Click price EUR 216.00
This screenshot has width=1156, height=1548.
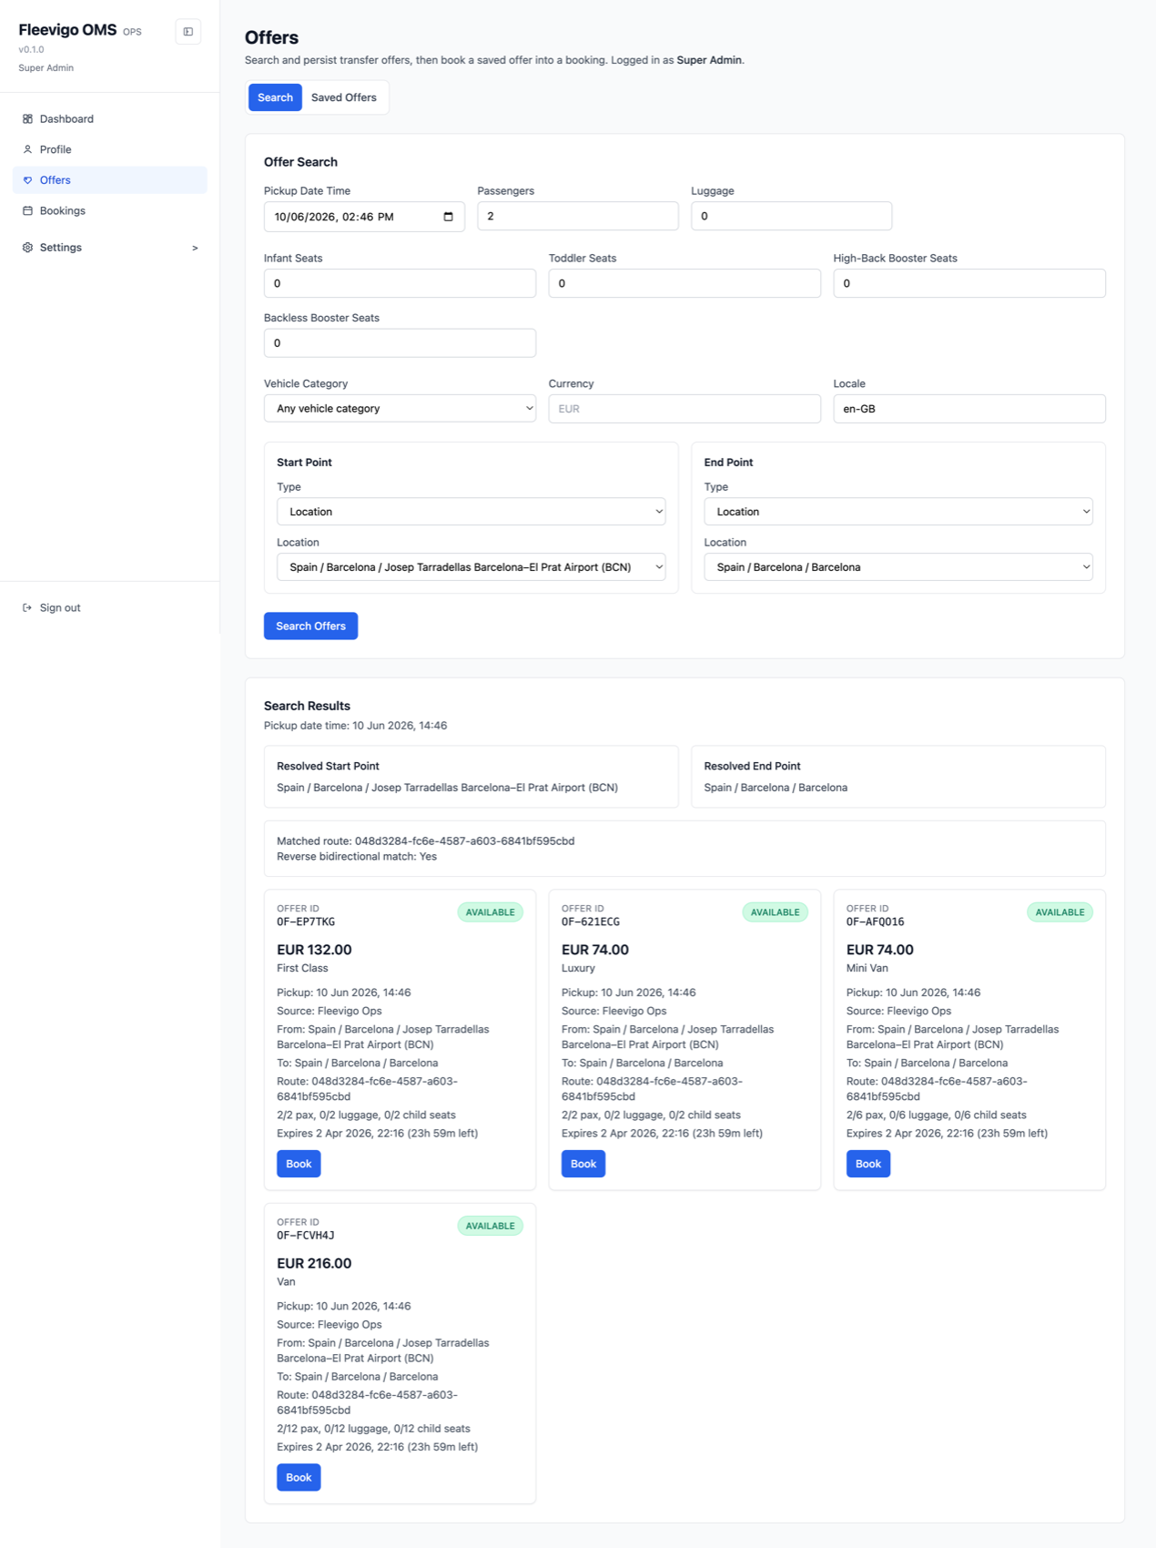pyautogui.click(x=314, y=1263)
